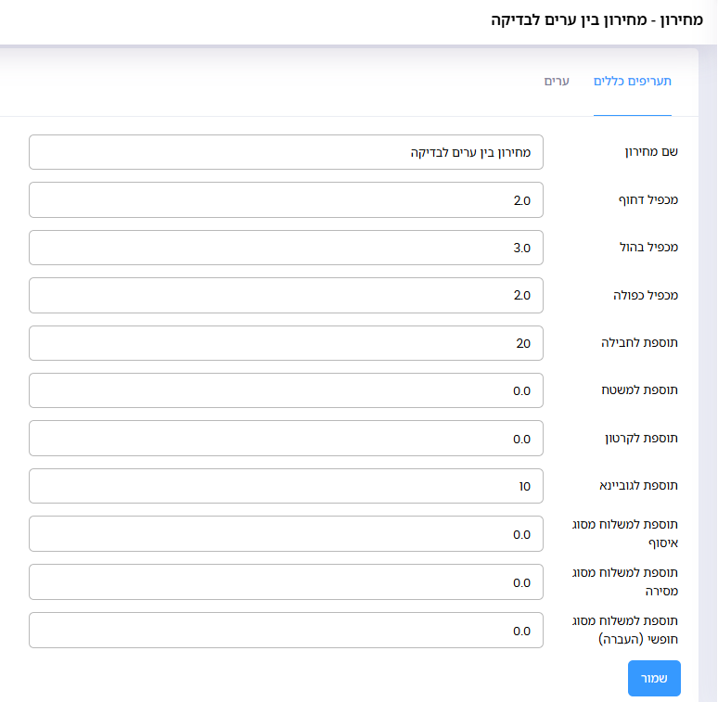Screen dimensions: 718x702
Task: Click the תוספת לקרטון input field
Action: pyautogui.click(x=287, y=439)
